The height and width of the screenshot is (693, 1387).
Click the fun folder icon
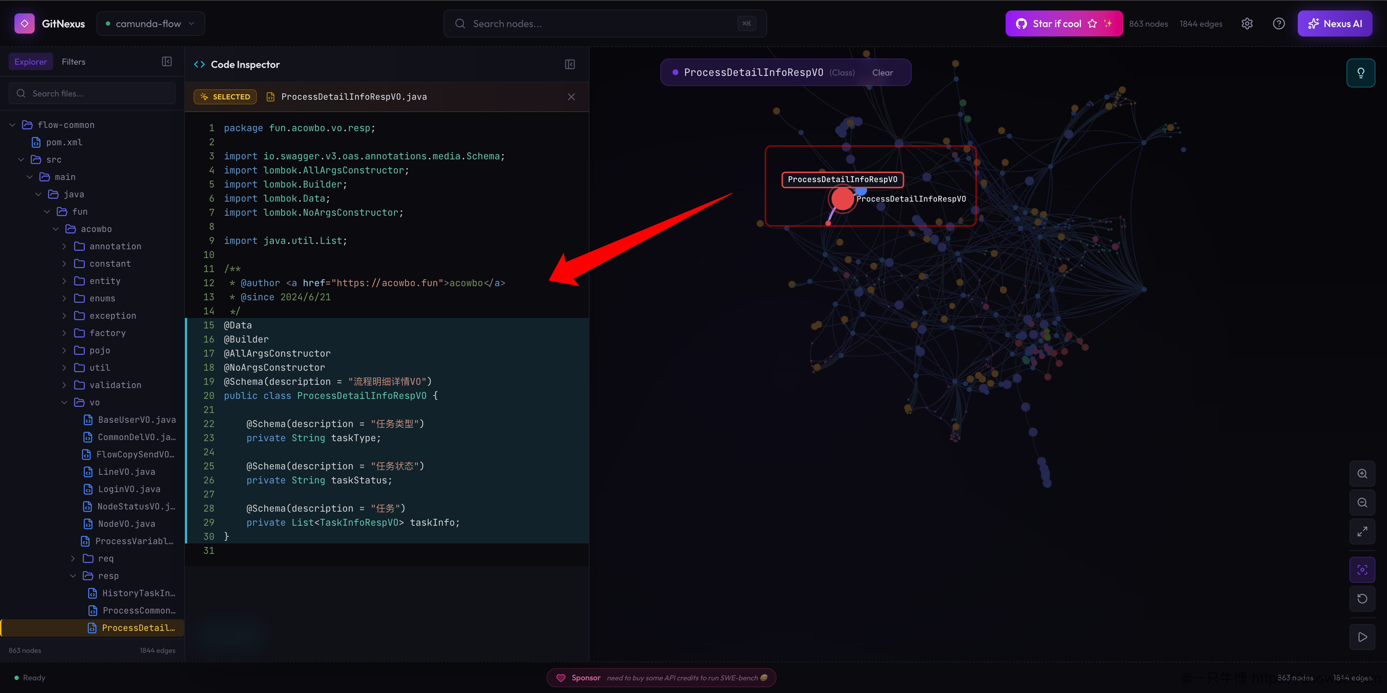62,212
